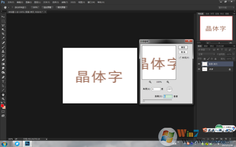Toggle lock all icon in Layers panel
Viewport: 236px width, 147px height.
[216, 59]
